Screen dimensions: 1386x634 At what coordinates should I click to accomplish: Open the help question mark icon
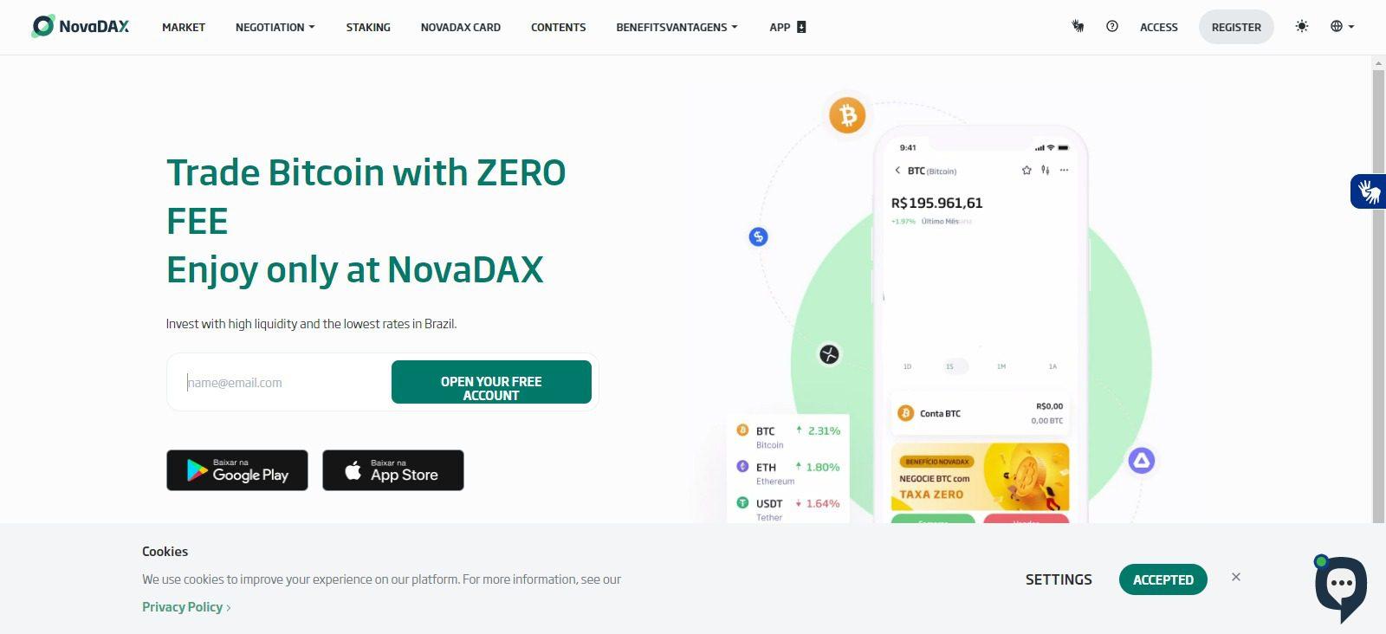[1112, 27]
